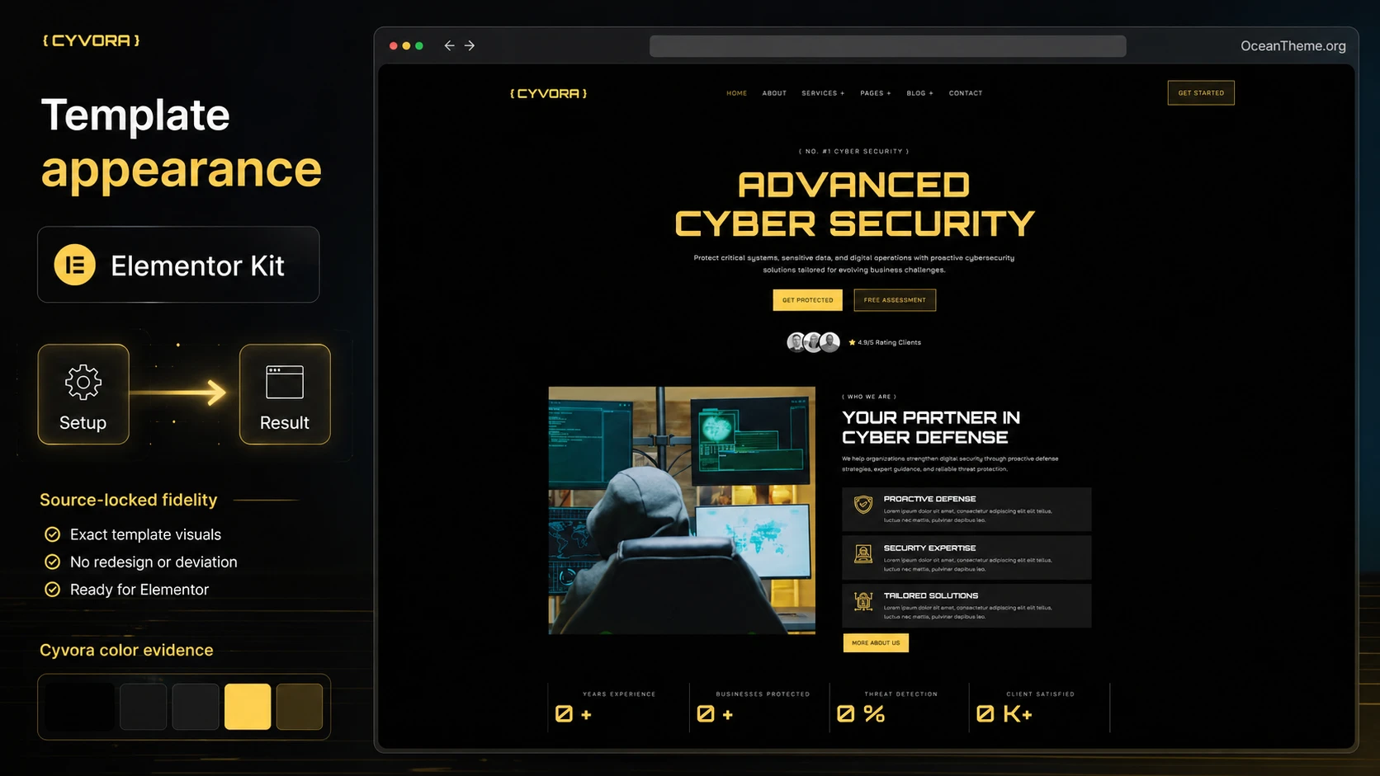The image size is (1380, 776).
Task: Click the client avatars group
Action: tap(813, 342)
